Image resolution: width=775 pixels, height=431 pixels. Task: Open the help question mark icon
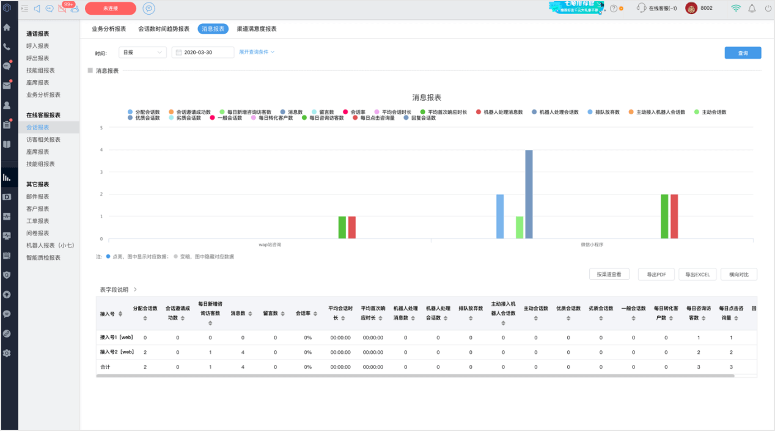coord(613,9)
